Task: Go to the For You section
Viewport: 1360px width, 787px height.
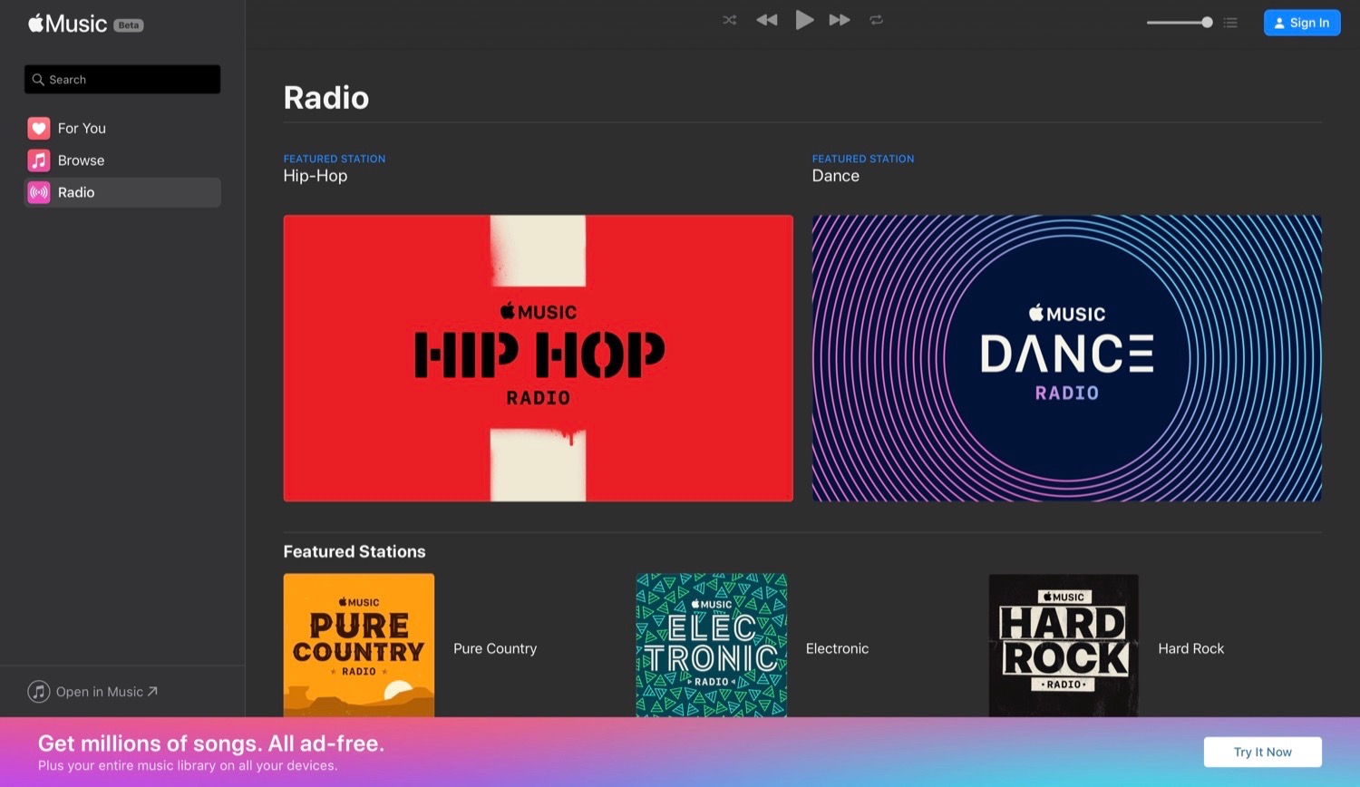Action: point(122,129)
